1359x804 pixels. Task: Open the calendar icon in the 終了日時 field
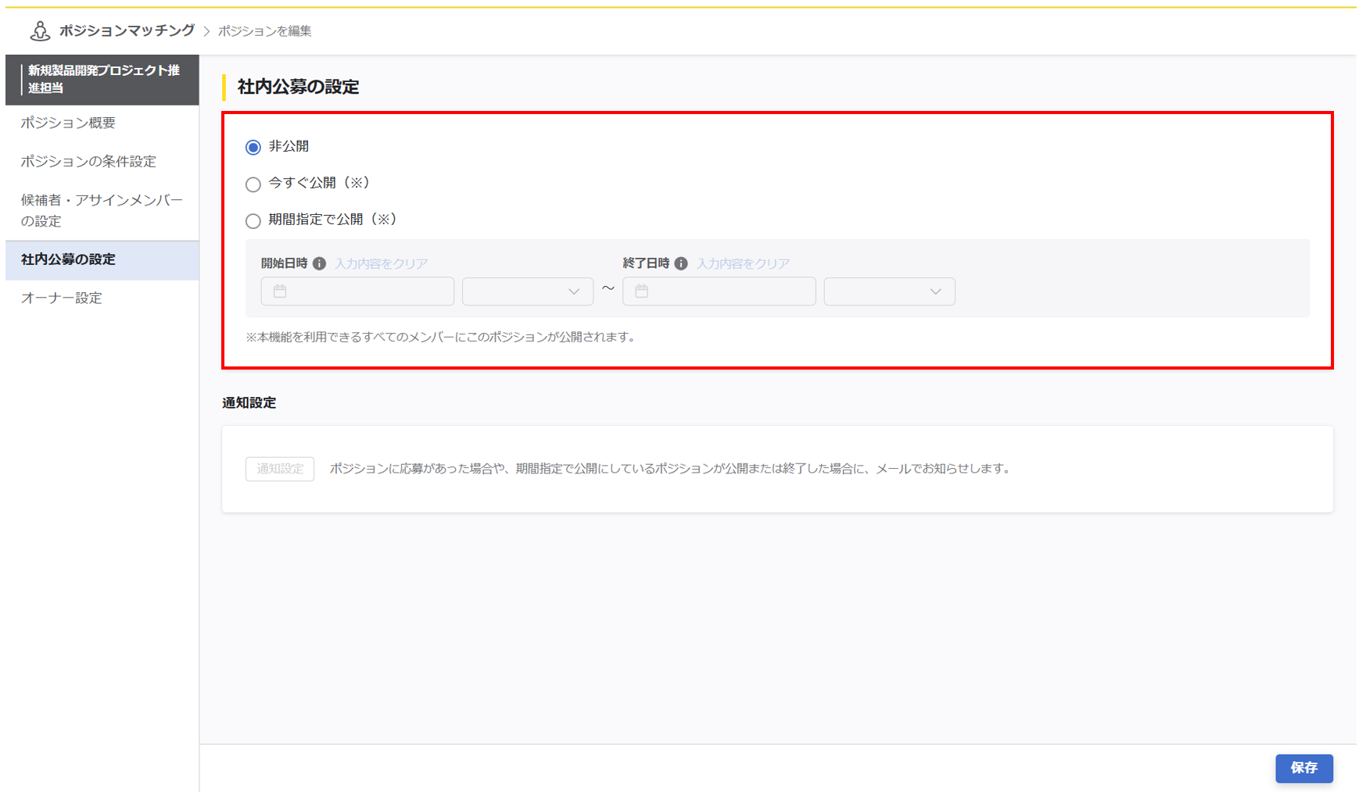coord(641,291)
